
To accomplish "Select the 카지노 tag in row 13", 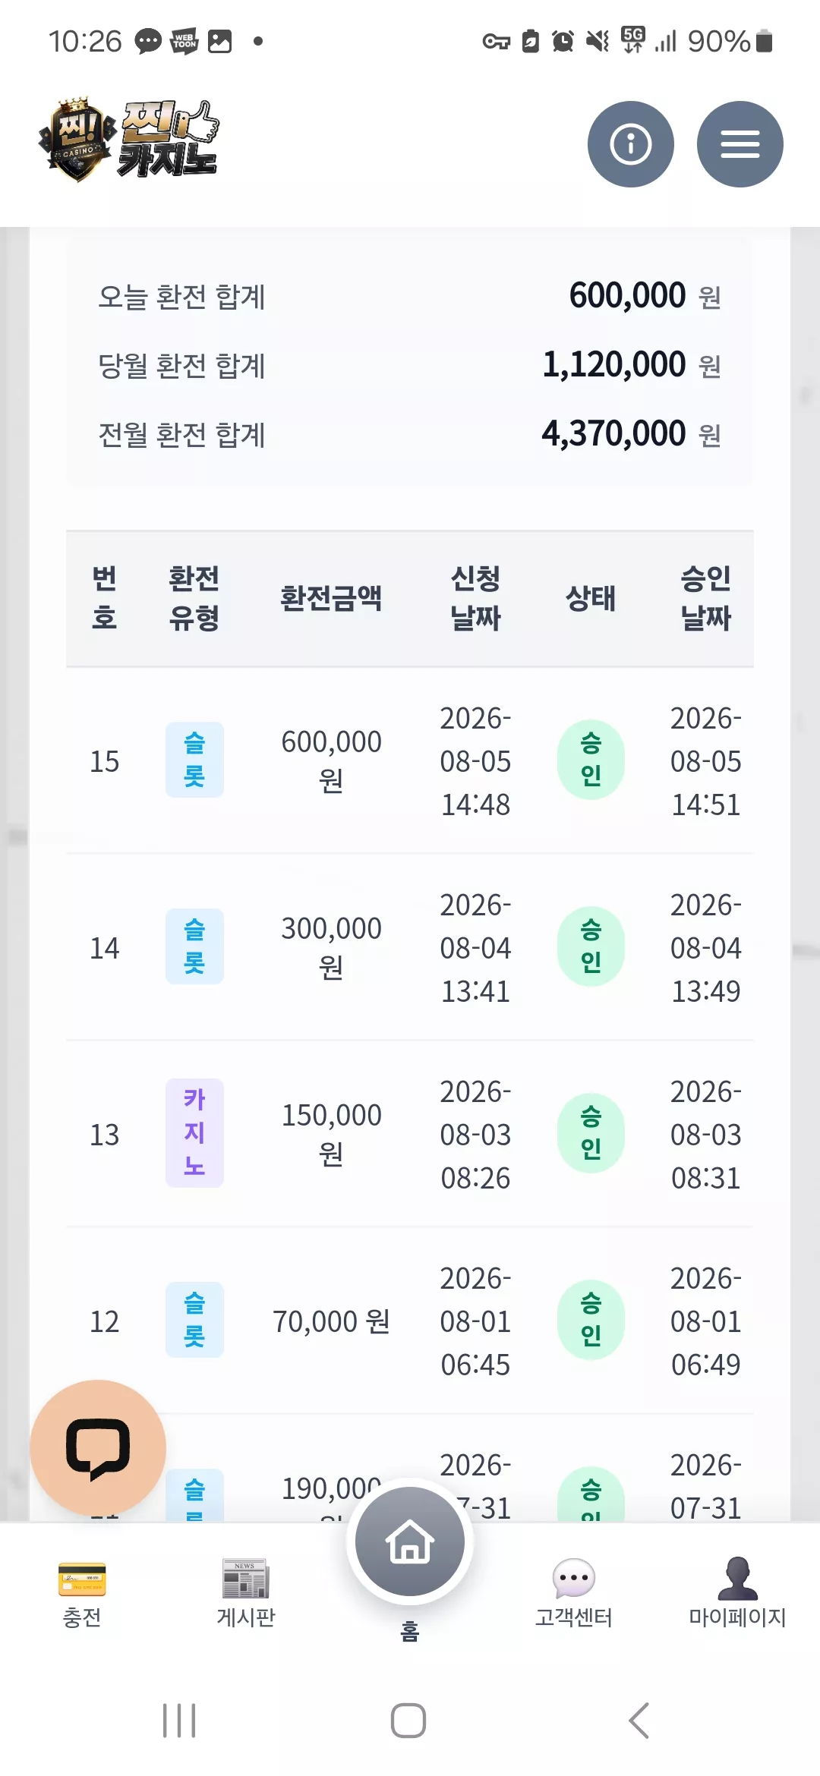I will coord(194,1132).
